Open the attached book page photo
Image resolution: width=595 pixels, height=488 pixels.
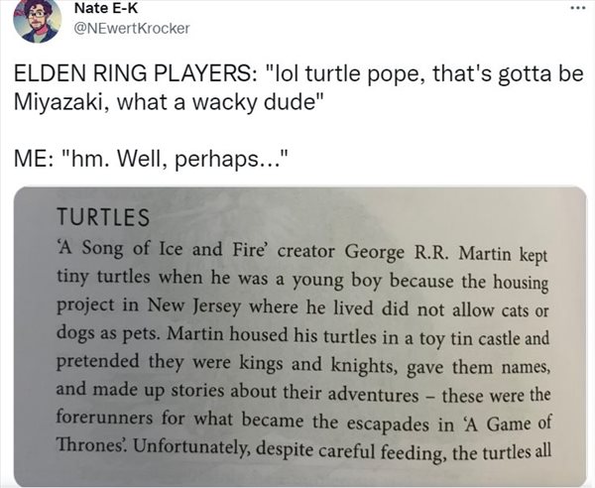pos(300,336)
